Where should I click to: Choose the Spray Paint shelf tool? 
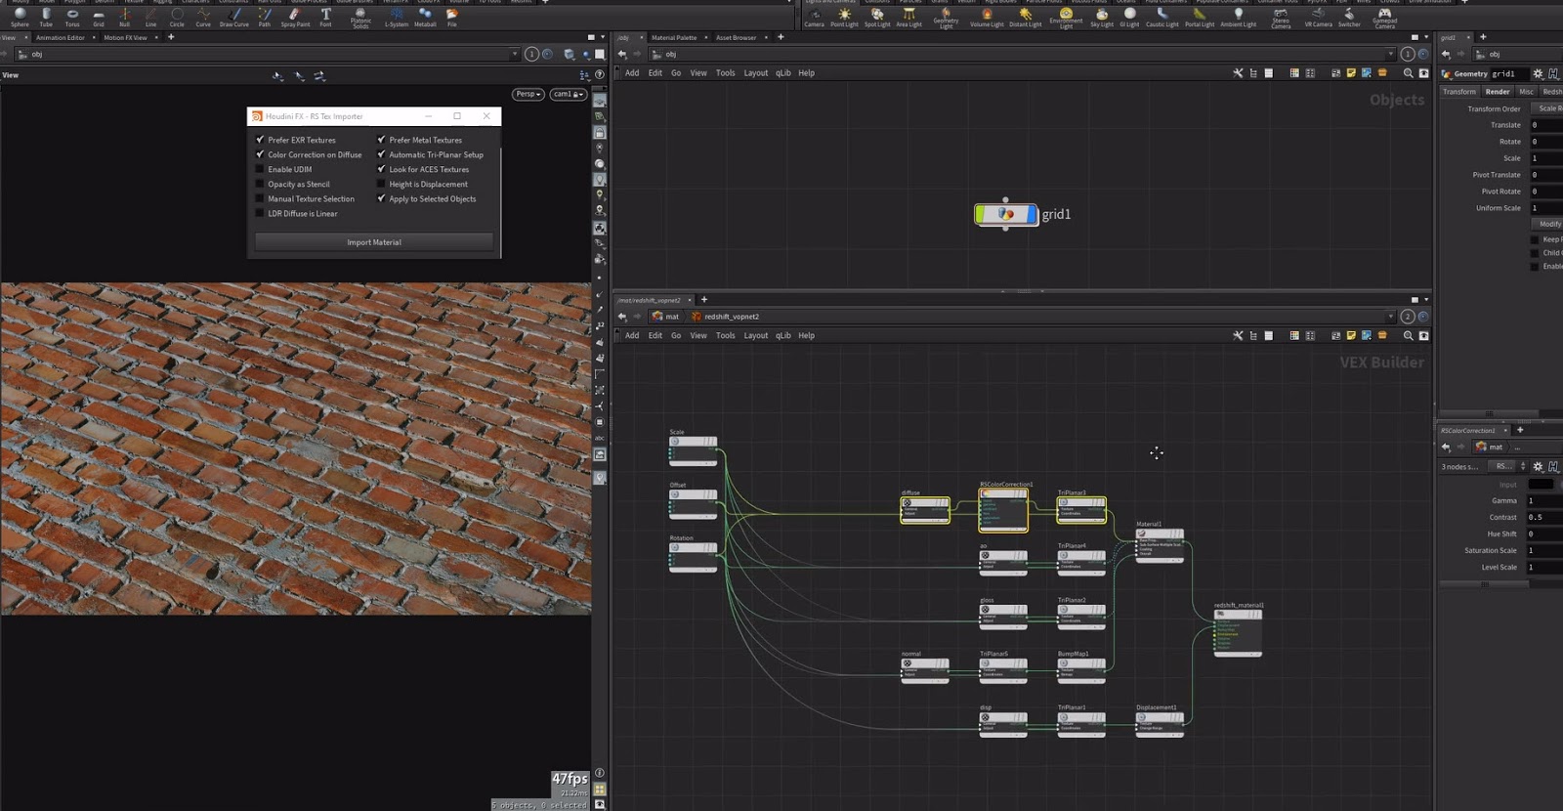point(295,17)
